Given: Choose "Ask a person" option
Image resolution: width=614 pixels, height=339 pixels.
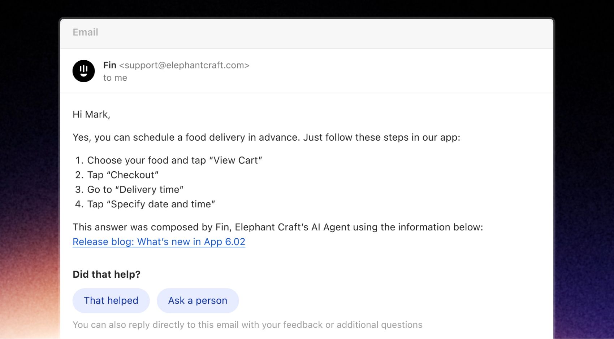Looking at the screenshot, I should point(198,300).
